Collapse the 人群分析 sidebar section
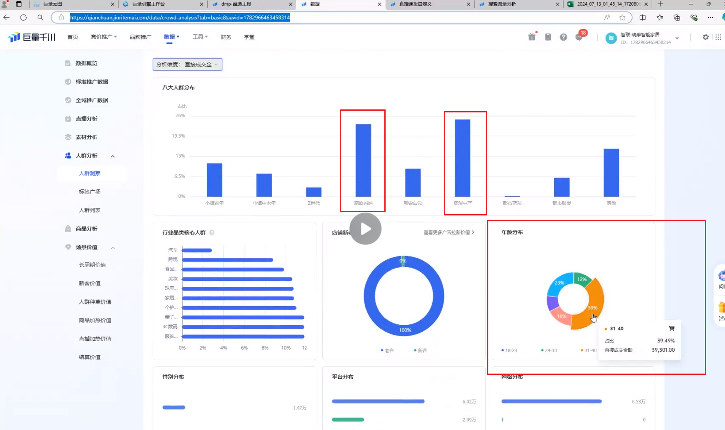725x430 pixels. pyautogui.click(x=113, y=156)
